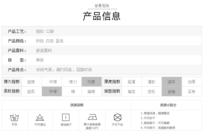Click the 粉色 白色 蓝色 color value
This screenshot has height=135, width=203.
click(x=50, y=41)
